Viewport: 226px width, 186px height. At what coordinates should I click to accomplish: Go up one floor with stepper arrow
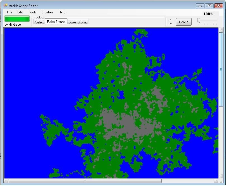point(171,20)
